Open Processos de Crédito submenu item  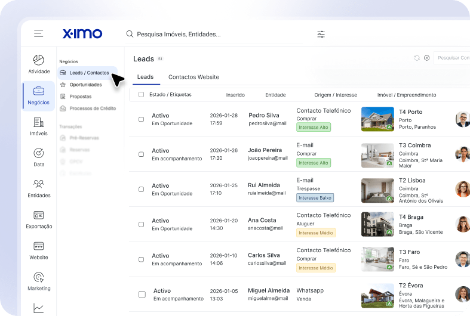(x=88, y=109)
